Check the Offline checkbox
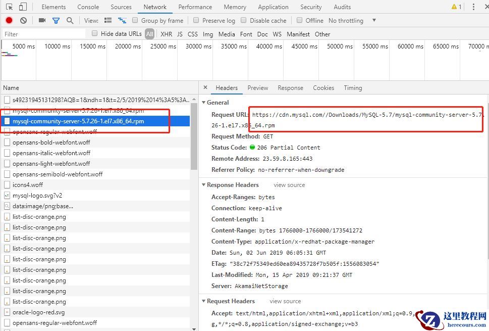The width and height of the screenshot is (489, 331). click(x=299, y=20)
